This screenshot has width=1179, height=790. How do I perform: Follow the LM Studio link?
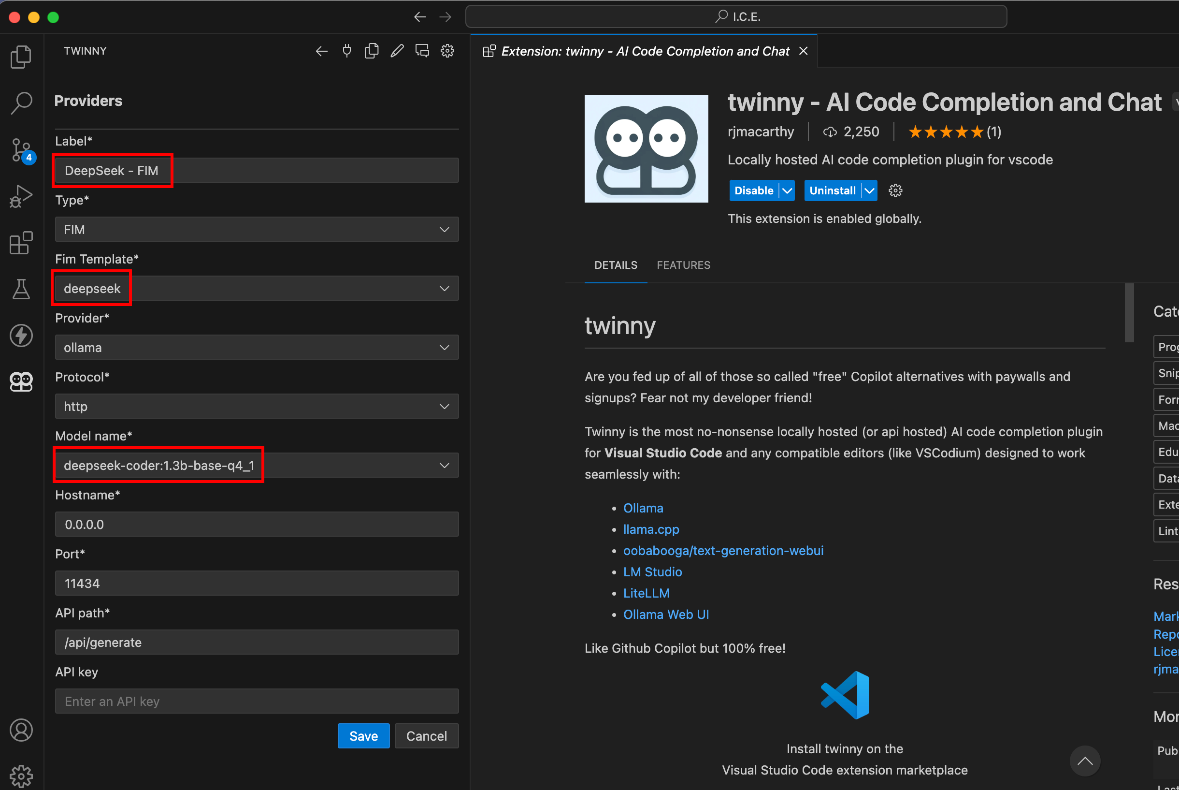coord(652,572)
